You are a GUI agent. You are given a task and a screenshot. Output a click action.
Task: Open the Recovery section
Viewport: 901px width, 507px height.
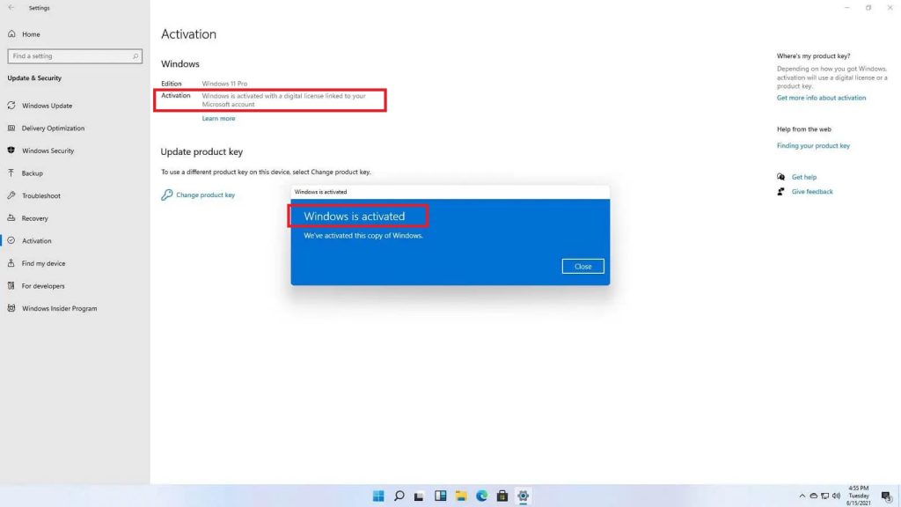34,218
